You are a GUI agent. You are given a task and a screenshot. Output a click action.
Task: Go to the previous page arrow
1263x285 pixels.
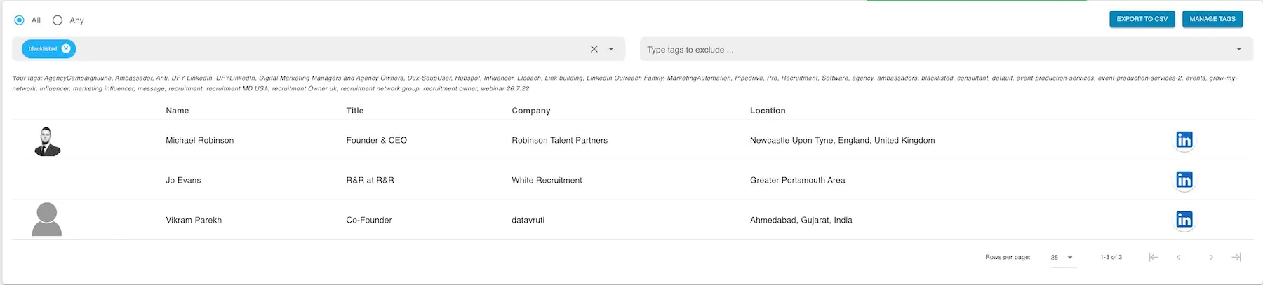click(x=1179, y=257)
